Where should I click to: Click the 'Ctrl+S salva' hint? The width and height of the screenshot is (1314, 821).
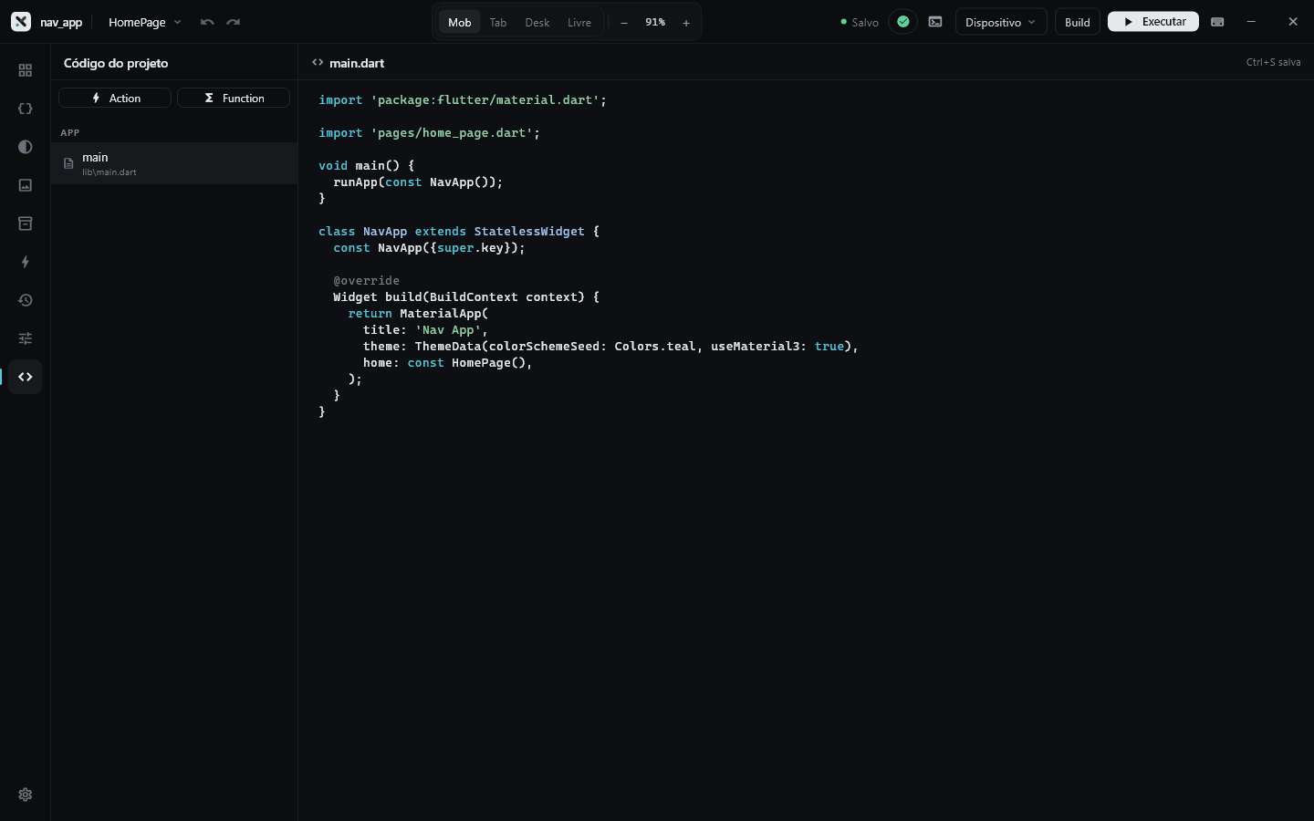coord(1274,62)
